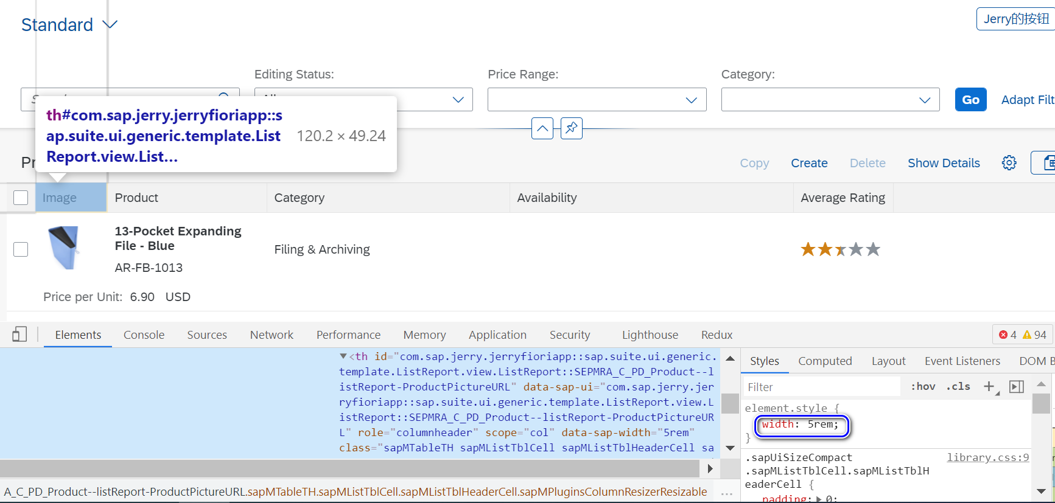Click the styles Filter input field
This screenshot has width=1055, height=503.
click(822, 387)
